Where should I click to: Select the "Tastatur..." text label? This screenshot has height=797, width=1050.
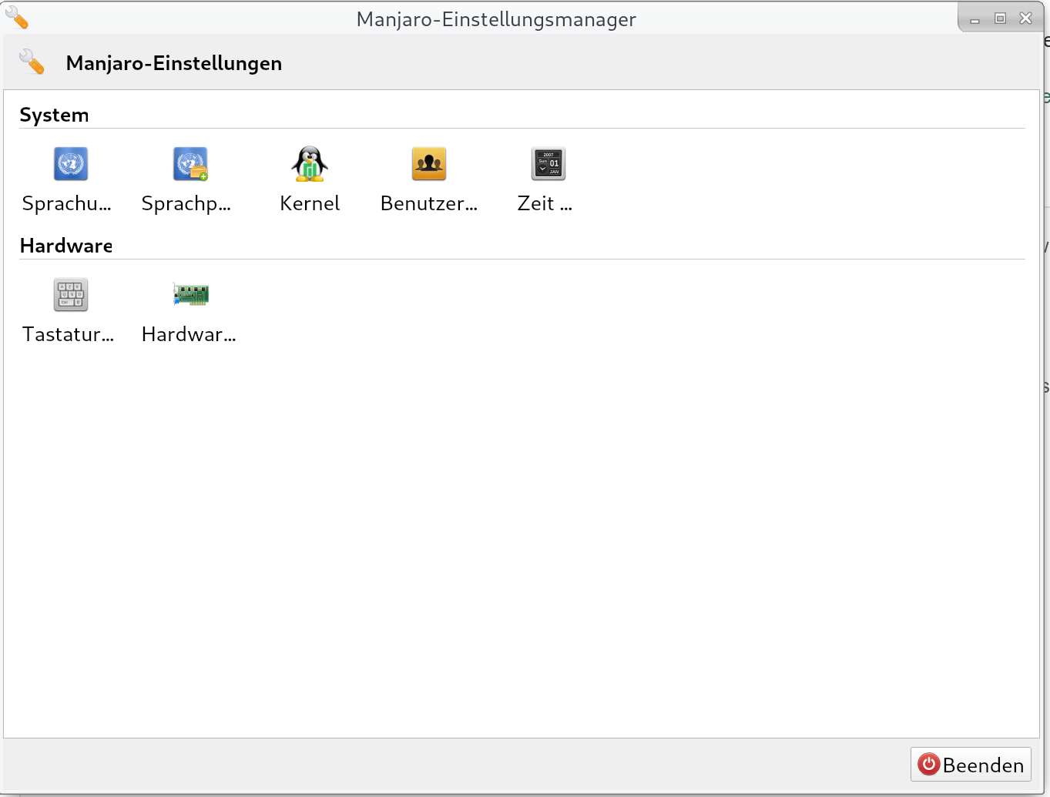(69, 335)
